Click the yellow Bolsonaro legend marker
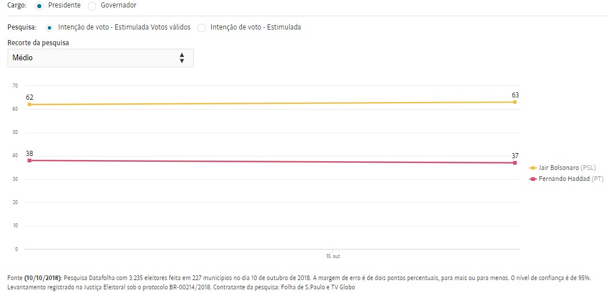 pos(533,168)
